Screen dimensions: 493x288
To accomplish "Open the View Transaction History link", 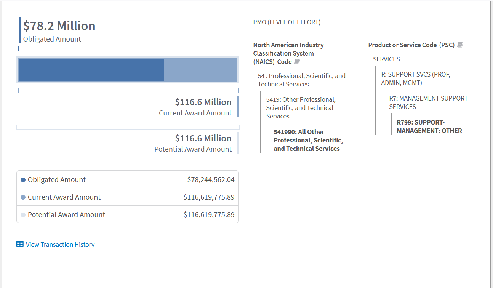I will tap(60, 245).
